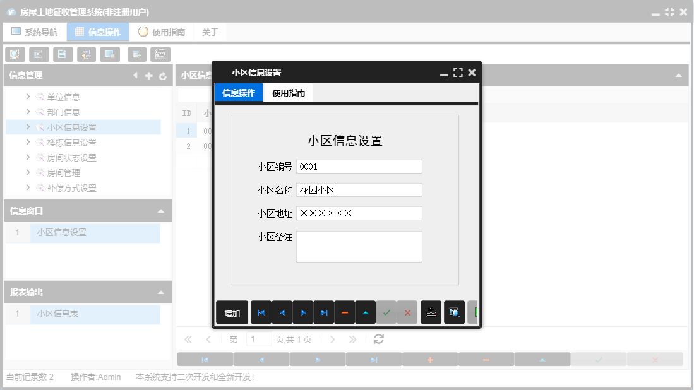Viewport: 694px width, 390px height.
Task: Click inside the 小区名称 input field
Action: click(358, 189)
